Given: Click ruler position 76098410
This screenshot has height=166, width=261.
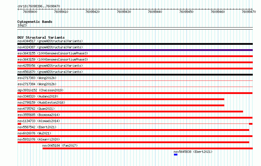Looking at the screenshot, I should 61,12.
